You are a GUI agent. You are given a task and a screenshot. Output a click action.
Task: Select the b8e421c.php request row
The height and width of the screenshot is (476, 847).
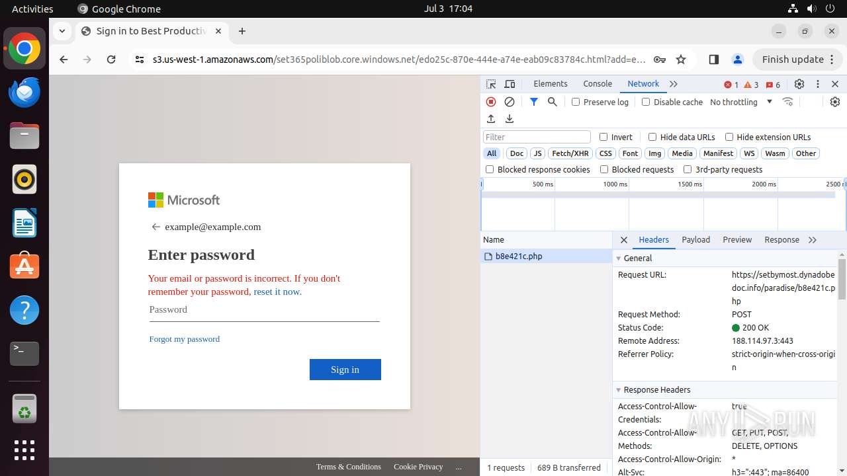547,257
